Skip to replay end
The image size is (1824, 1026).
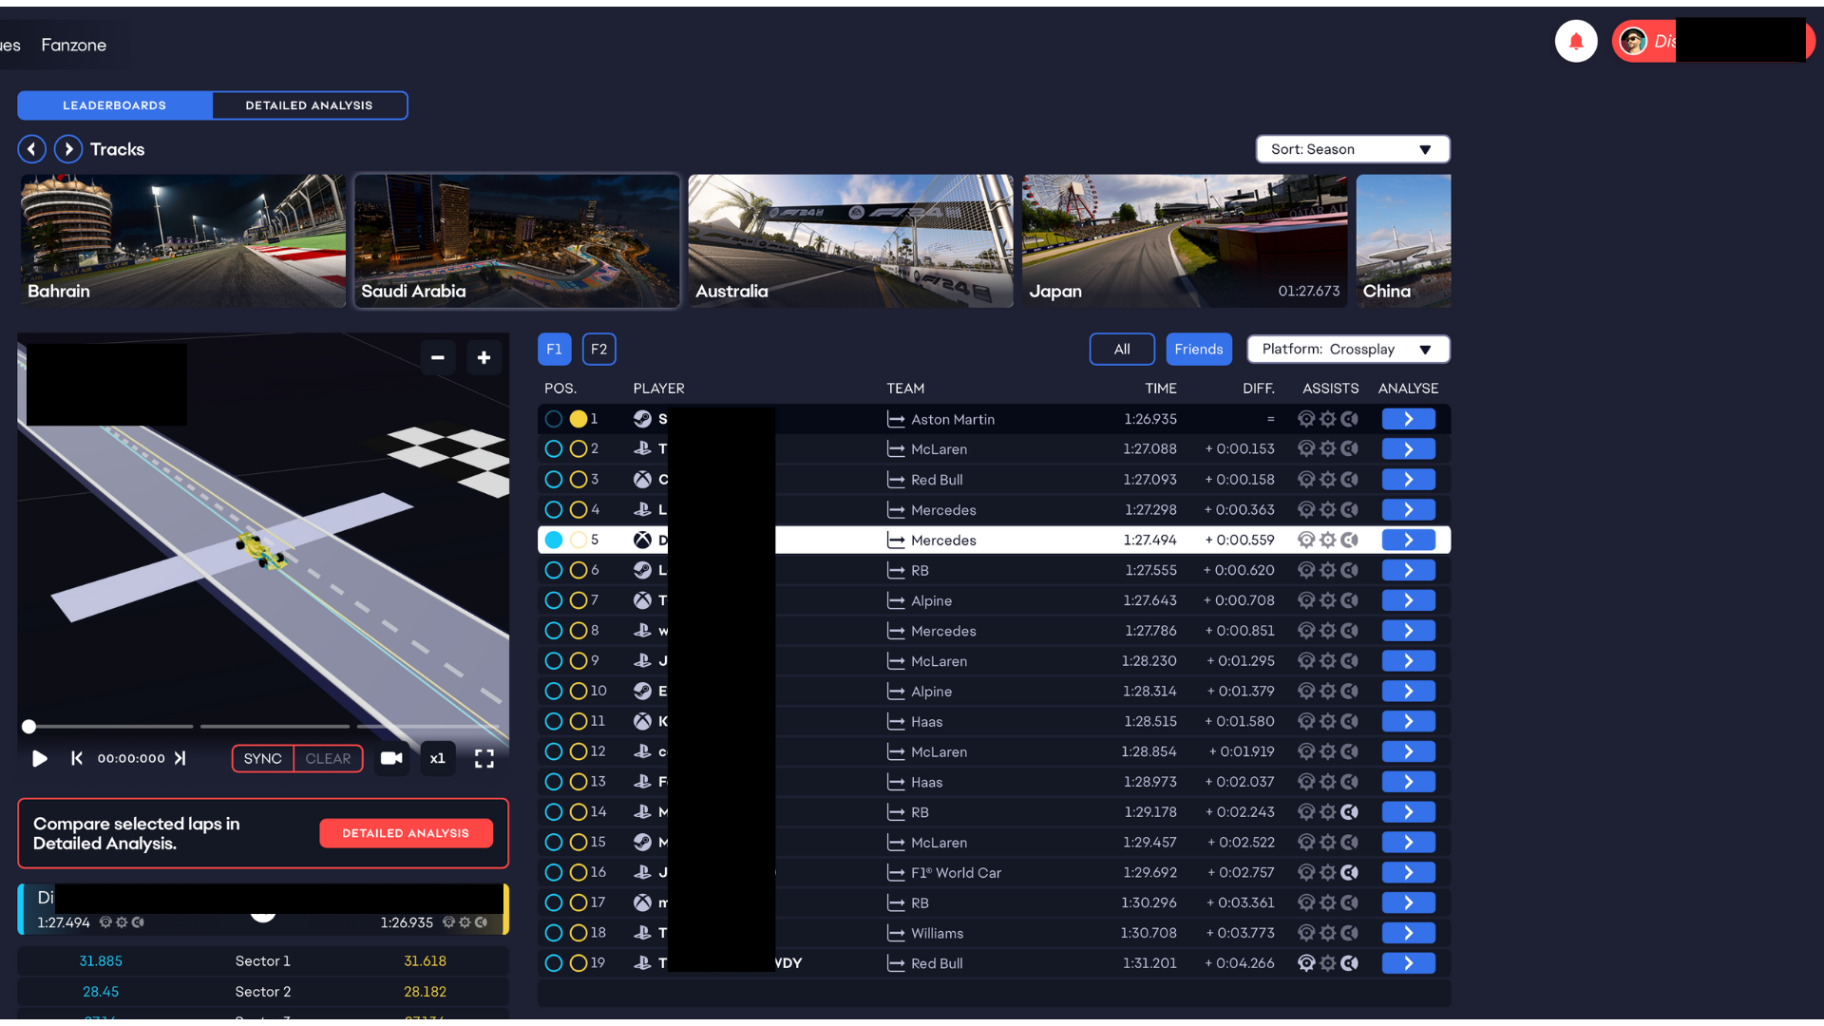[180, 758]
